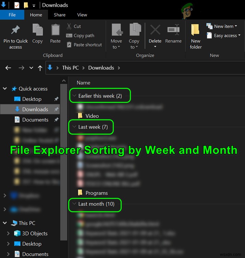Click the Delete X icon
Image resolution: width=245 pixels, height=258 pixels.
pos(155,30)
